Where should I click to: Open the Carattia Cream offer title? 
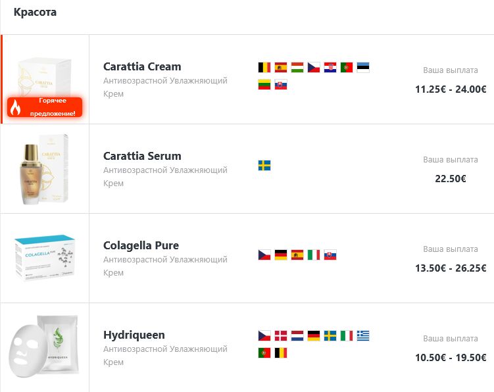pos(142,66)
